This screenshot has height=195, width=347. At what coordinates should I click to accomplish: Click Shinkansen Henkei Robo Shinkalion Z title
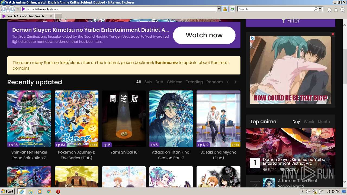[x=29, y=155]
